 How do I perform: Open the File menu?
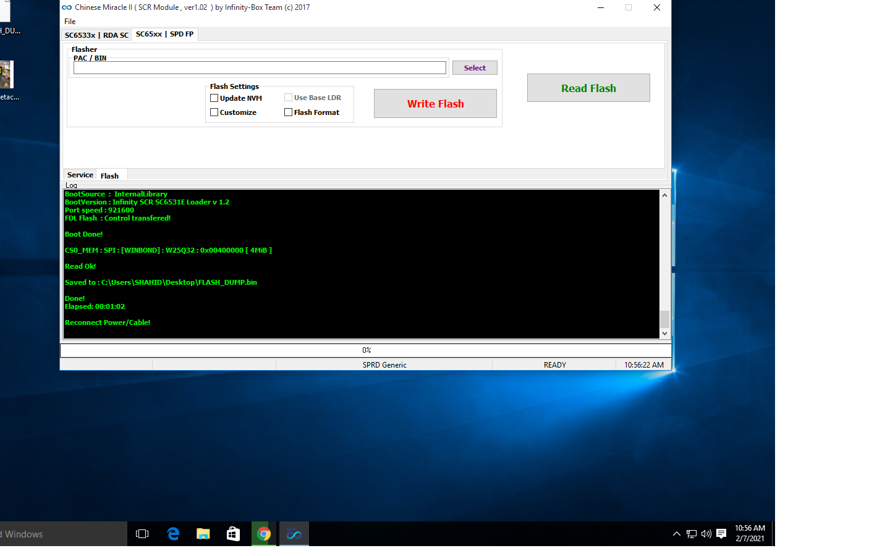pos(70,22)
